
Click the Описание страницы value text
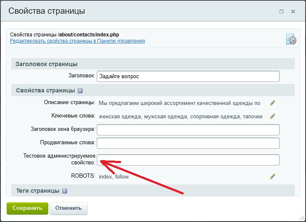click(179, 103)
